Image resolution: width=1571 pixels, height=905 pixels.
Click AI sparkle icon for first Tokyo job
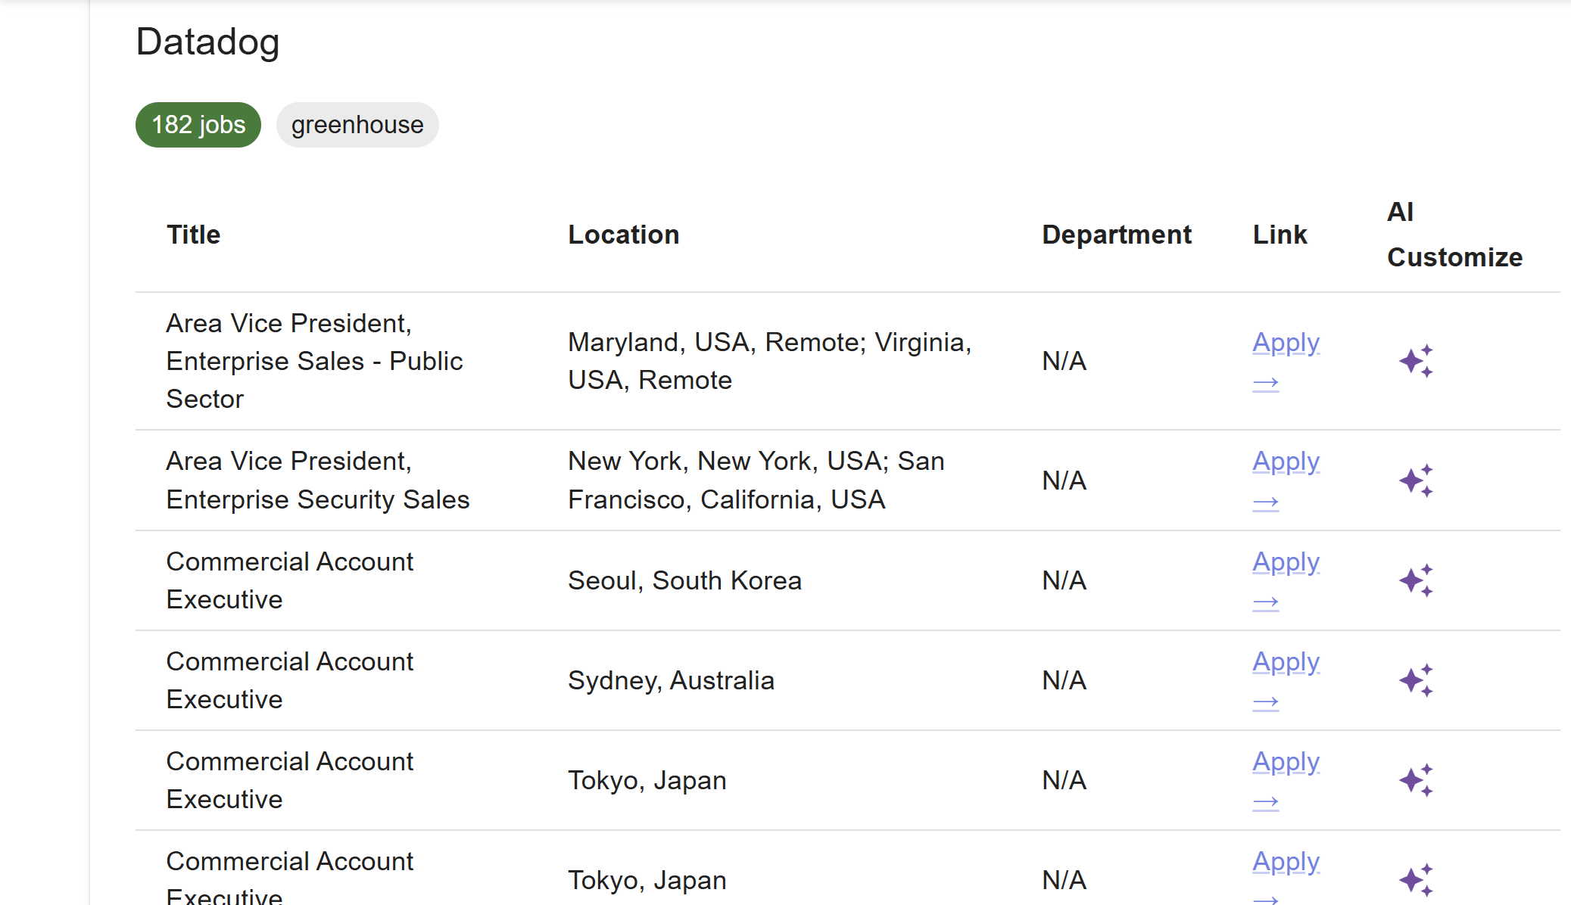point(1415,780)
